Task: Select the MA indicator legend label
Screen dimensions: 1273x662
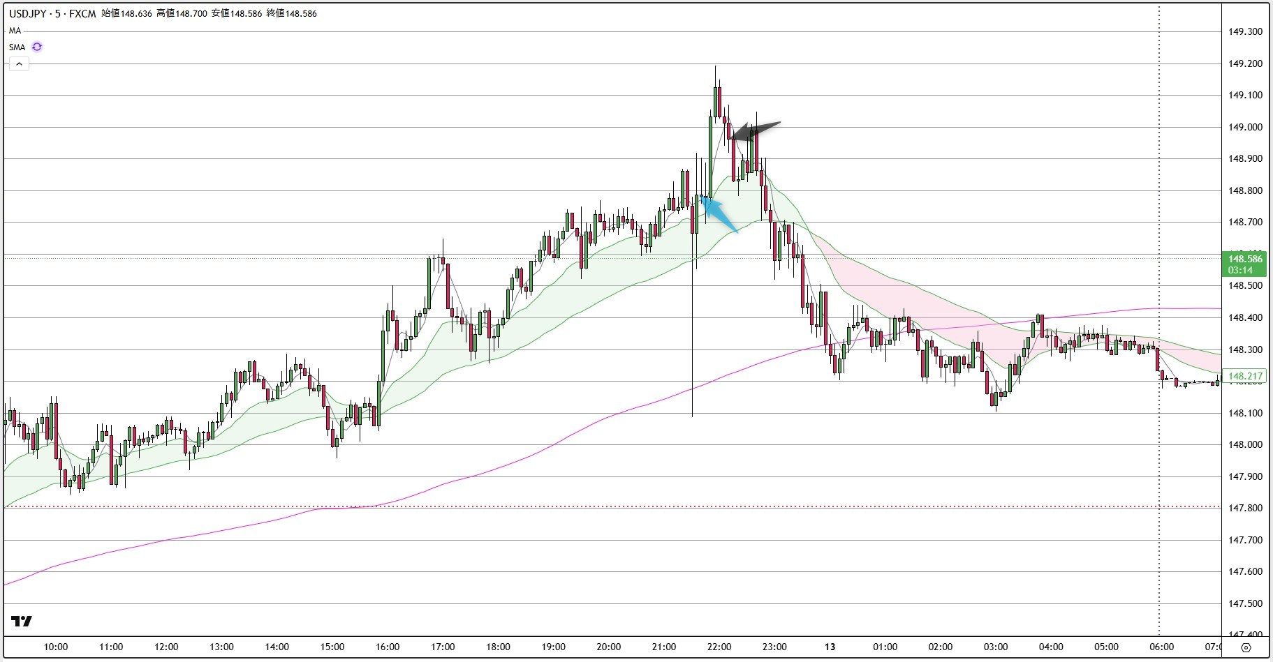Action: point(15,31)
